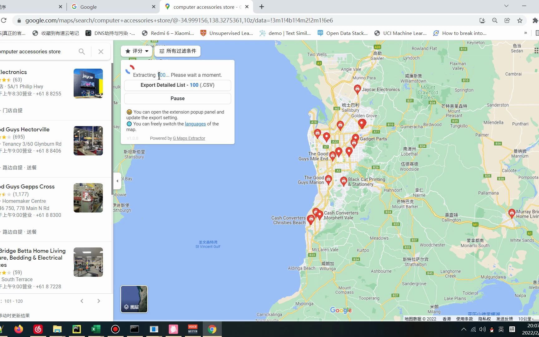Close the computer accessories store tab
This screenshot has width=539, height=337.
pyautogui.click(x=247, y=7)
